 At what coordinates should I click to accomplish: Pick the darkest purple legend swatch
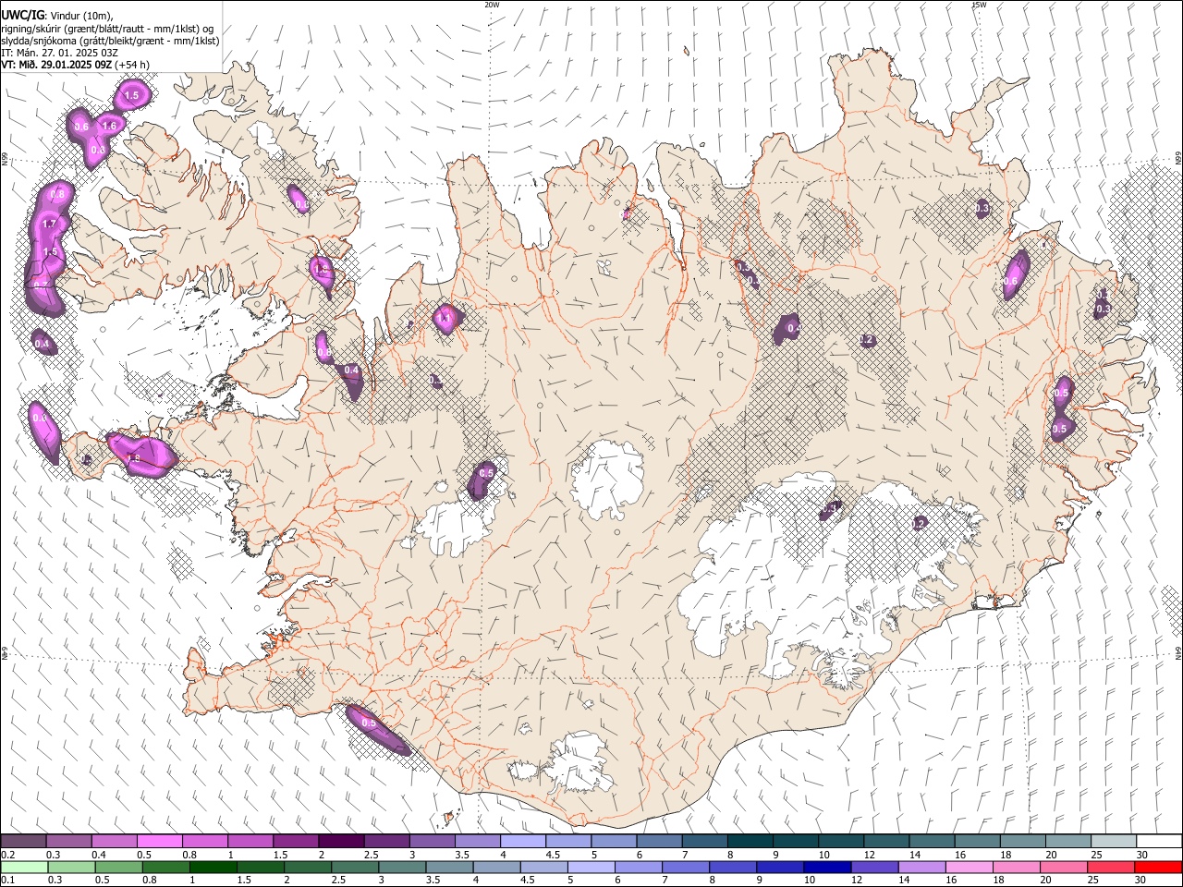point(340,842)
